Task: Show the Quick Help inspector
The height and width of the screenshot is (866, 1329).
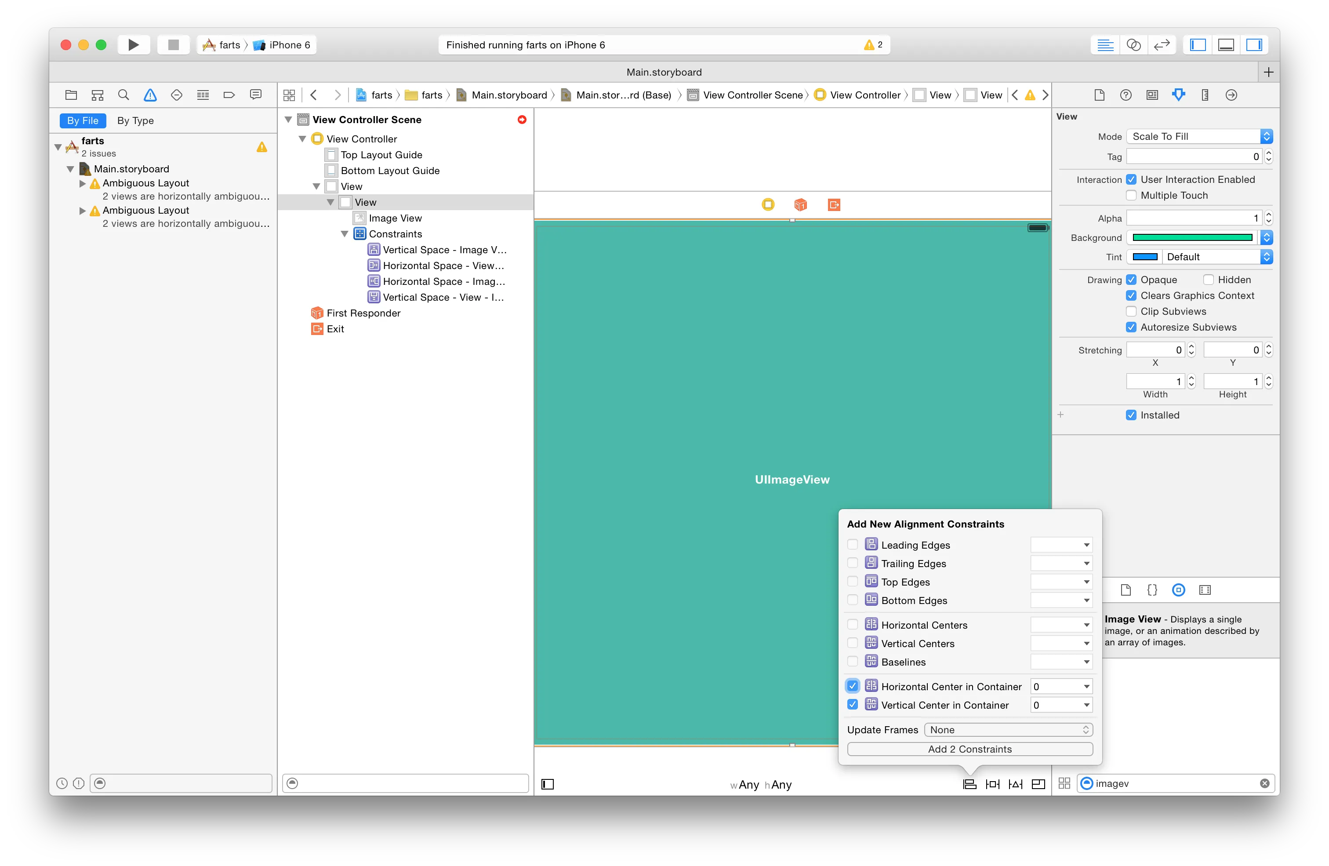Action: point(1126,95)
